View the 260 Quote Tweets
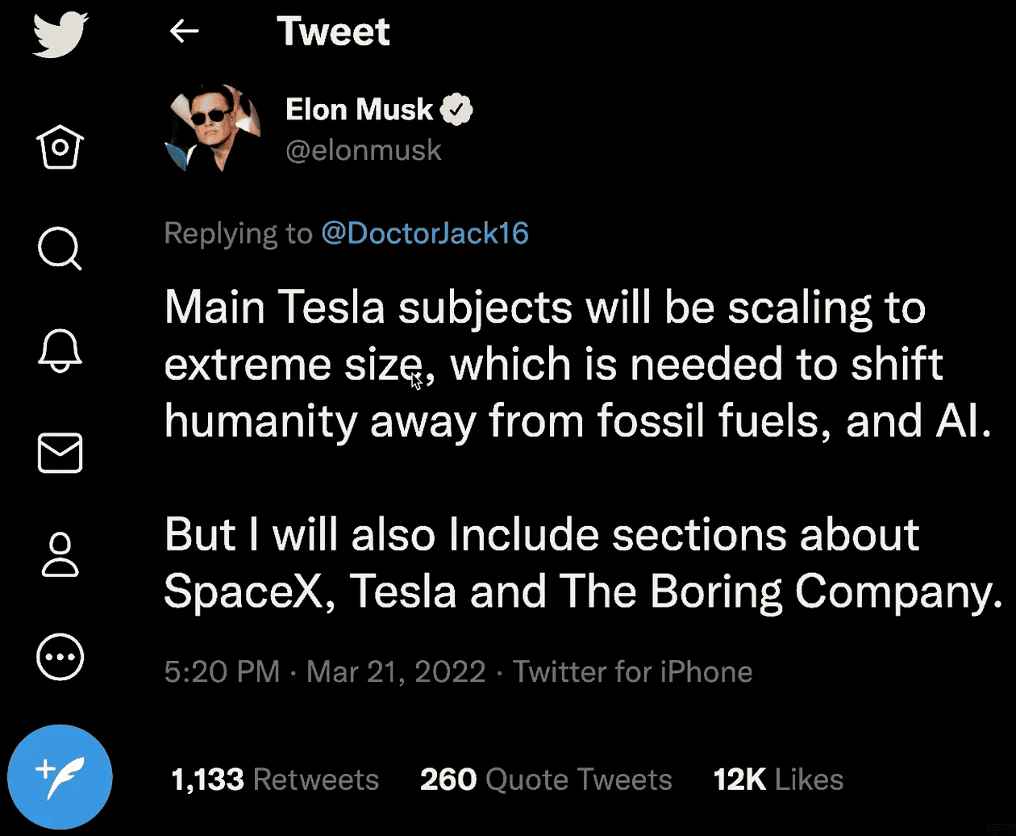 [x=545, y=779]
